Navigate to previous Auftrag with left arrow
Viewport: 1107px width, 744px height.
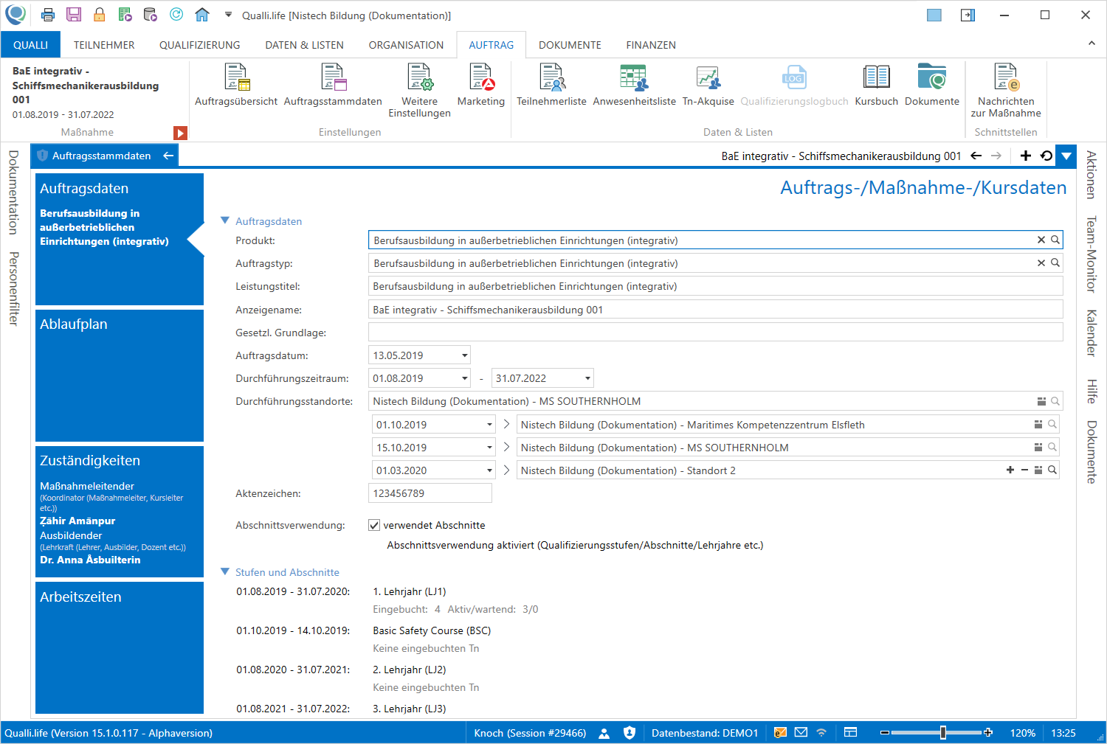pos(976,156)
